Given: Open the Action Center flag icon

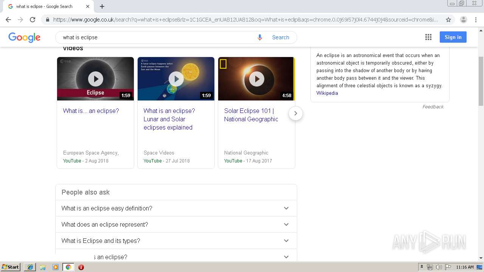Looking at the screenshot, I should 448,267.
